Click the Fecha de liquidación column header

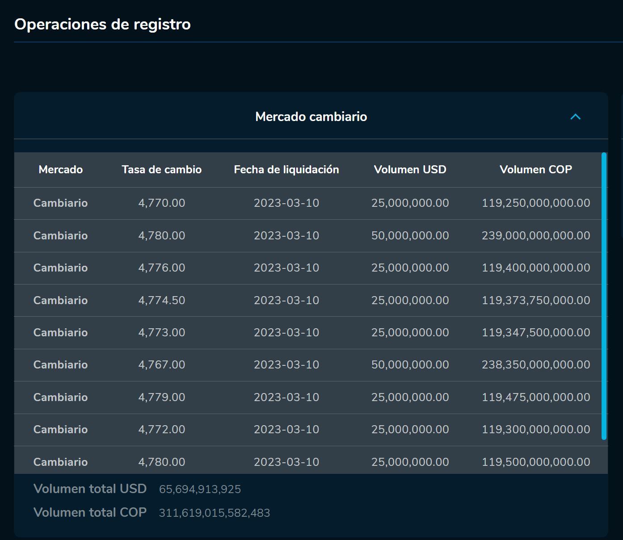click(286, 170)
